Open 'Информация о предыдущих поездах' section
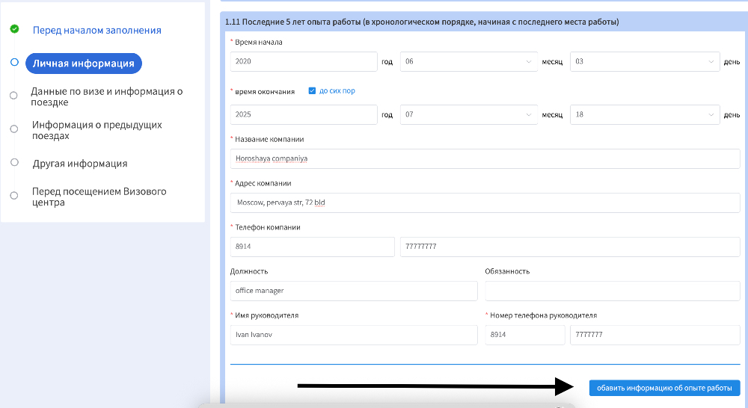The image size is (748, 408). coord(96,130)
